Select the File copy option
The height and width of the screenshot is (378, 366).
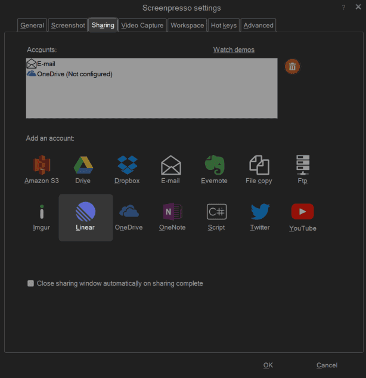coord(259,169)
